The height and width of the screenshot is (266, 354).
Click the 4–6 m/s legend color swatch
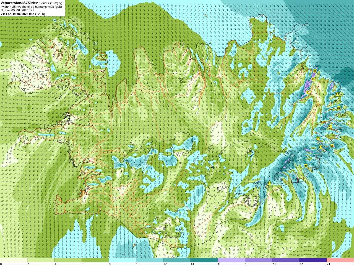pos(68,260)
